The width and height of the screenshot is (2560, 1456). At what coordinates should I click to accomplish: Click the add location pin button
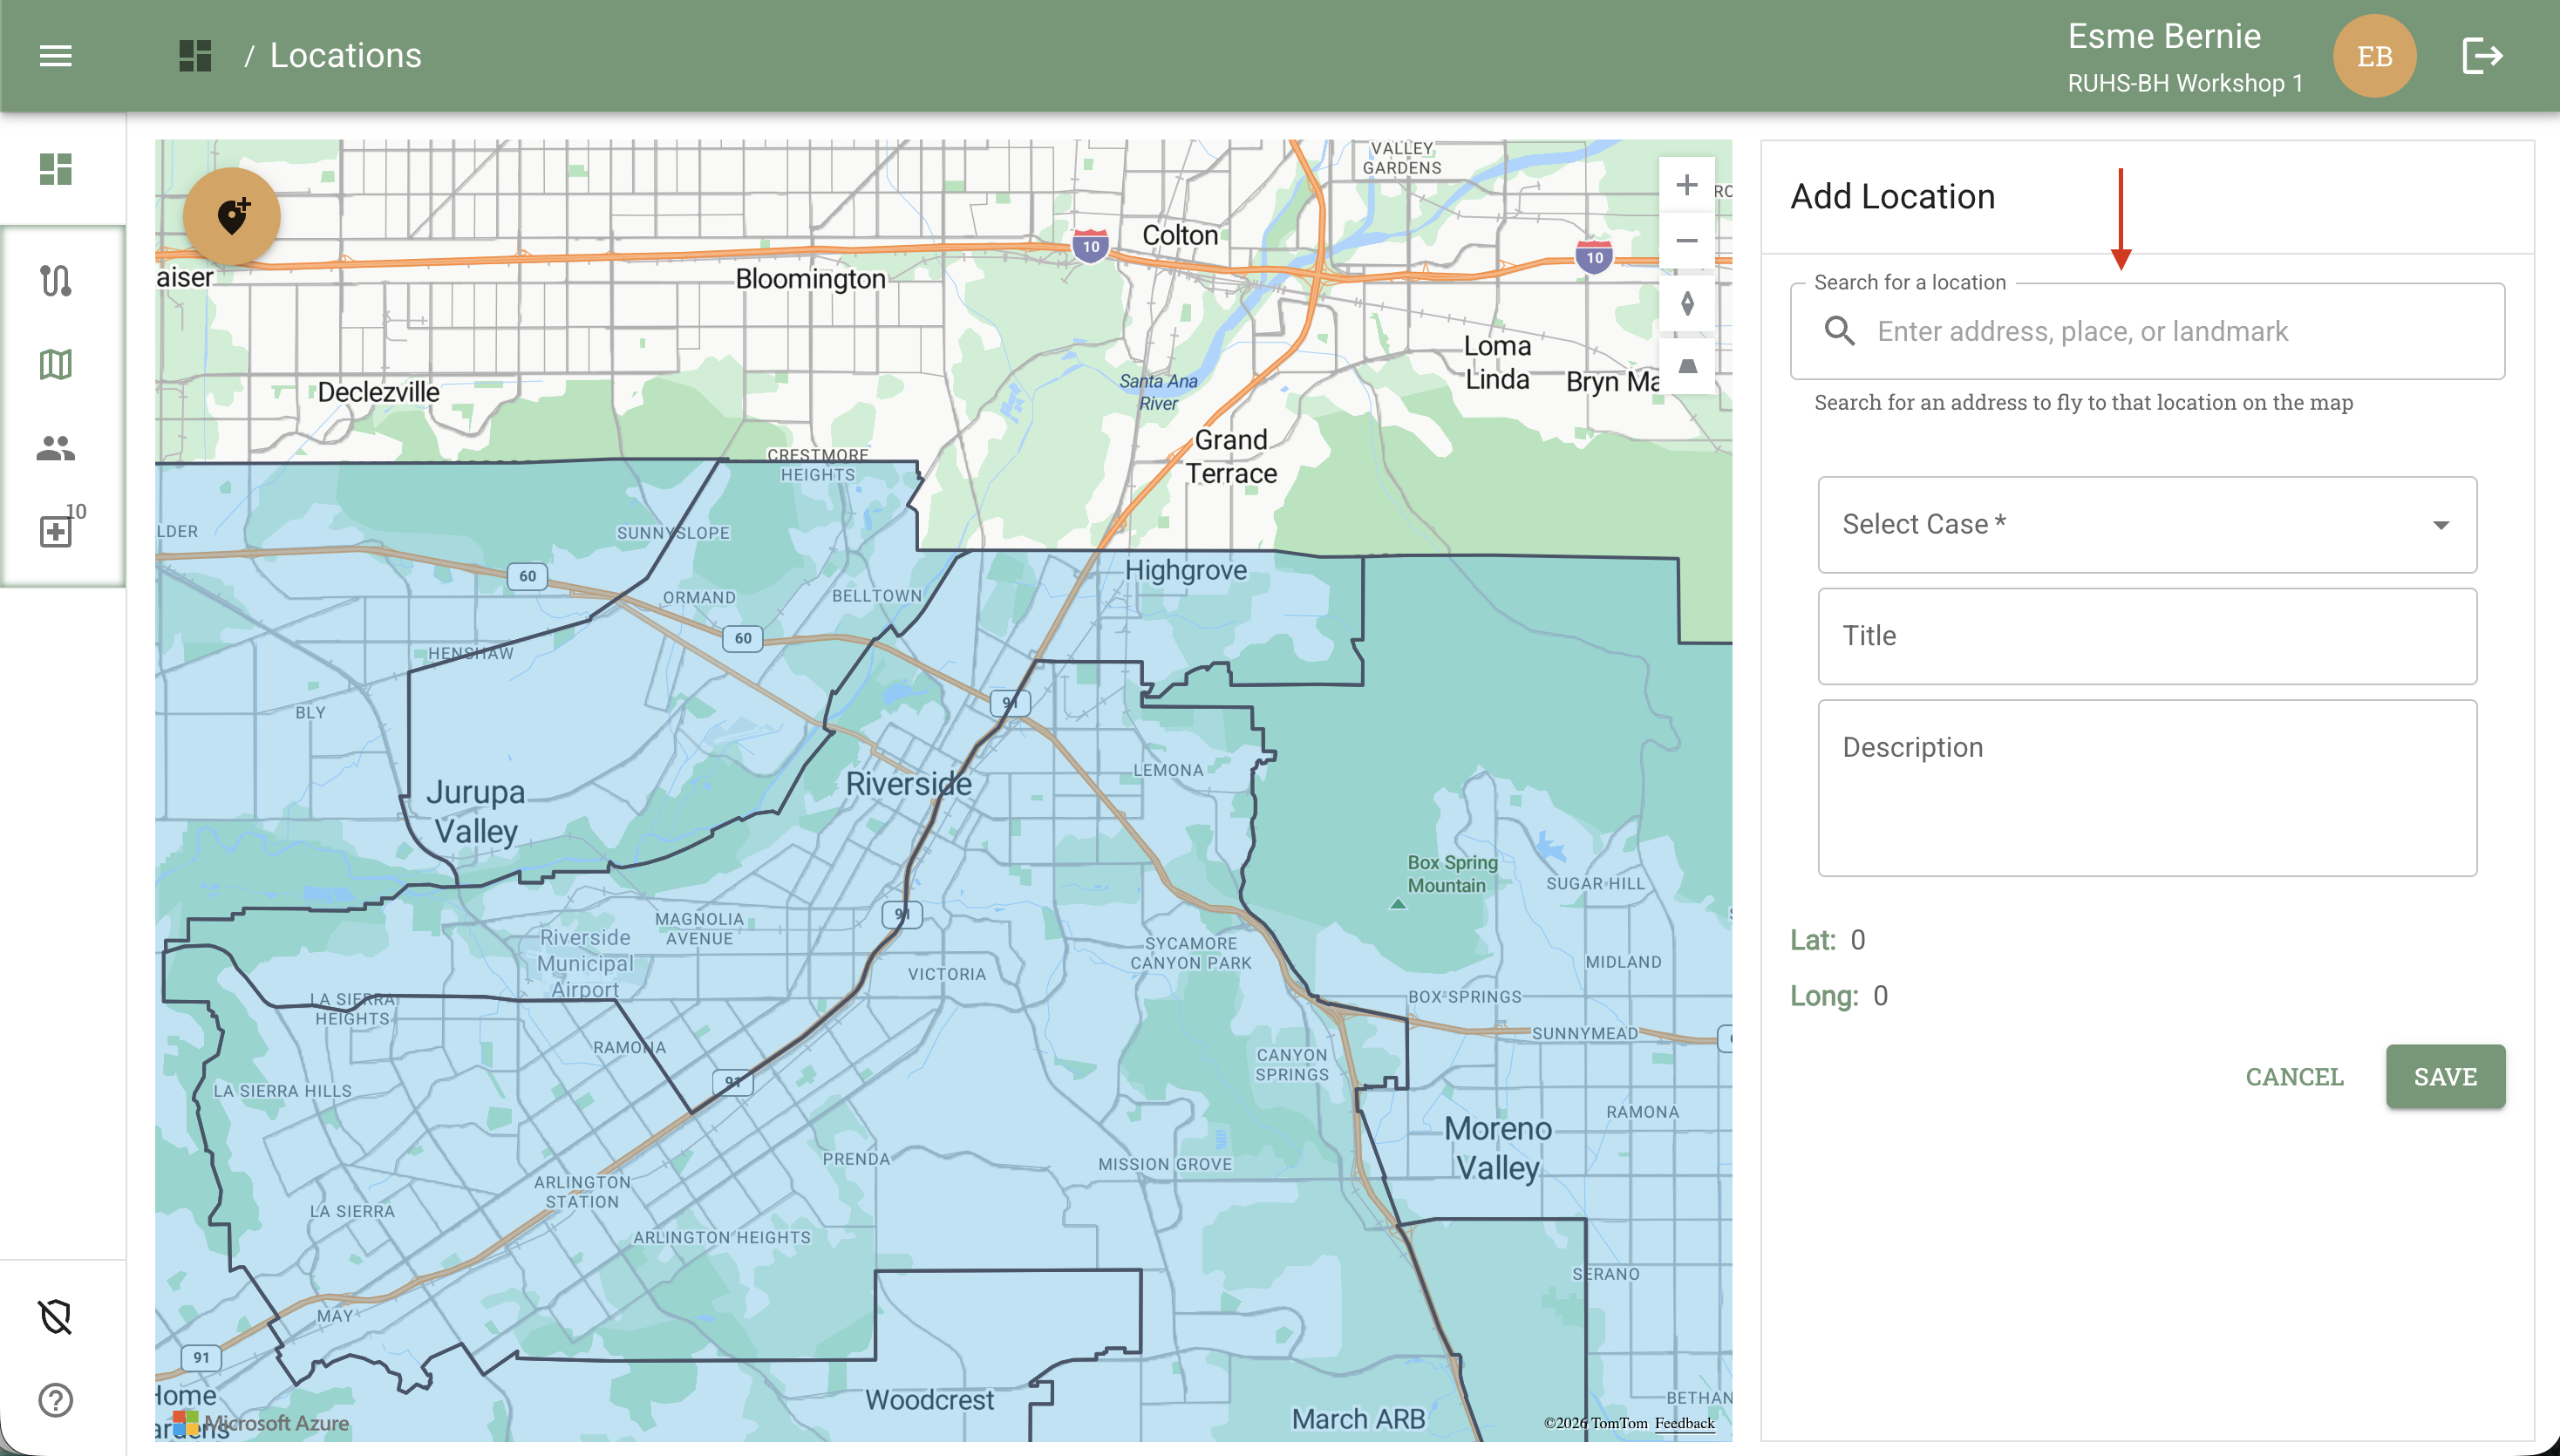pos(232,216)
